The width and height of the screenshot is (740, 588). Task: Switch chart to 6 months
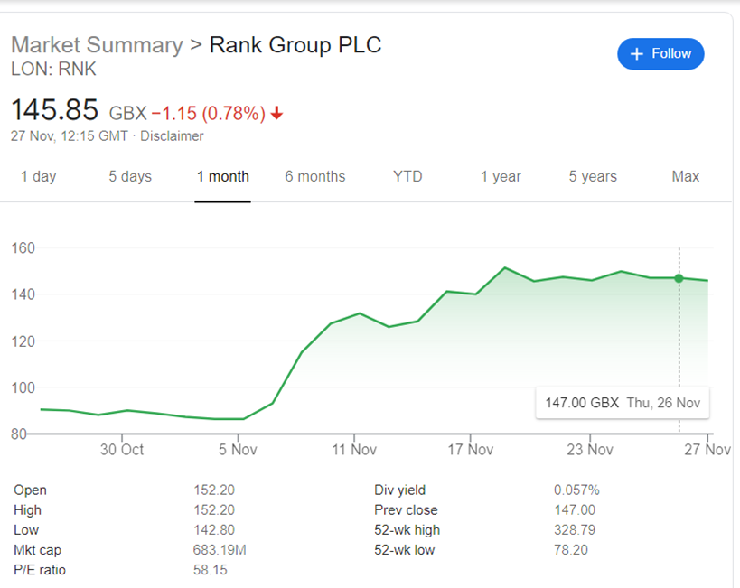click(x=315, y=176)
